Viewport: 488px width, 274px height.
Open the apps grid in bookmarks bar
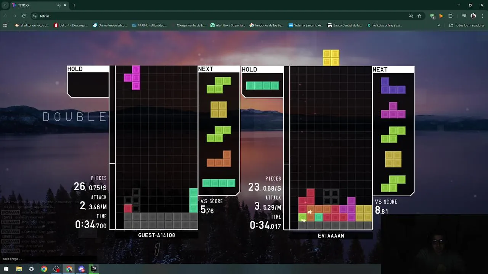pyautogui.click(x=5, y=25)
